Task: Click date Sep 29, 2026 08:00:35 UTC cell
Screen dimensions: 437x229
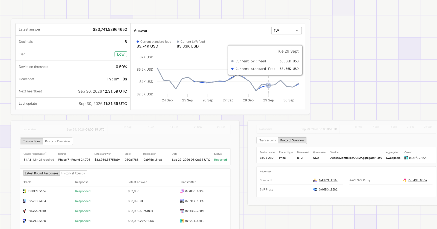Action: pyautogui.click(x=191, y=160)
